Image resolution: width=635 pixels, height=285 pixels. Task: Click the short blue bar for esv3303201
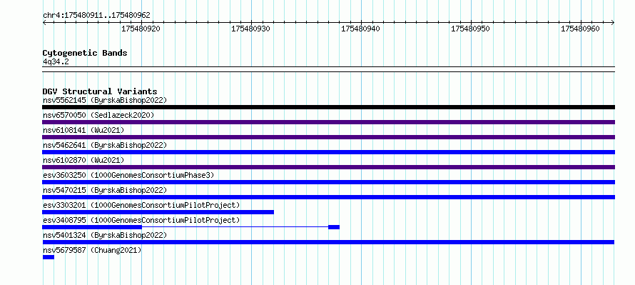coord(158,212)
